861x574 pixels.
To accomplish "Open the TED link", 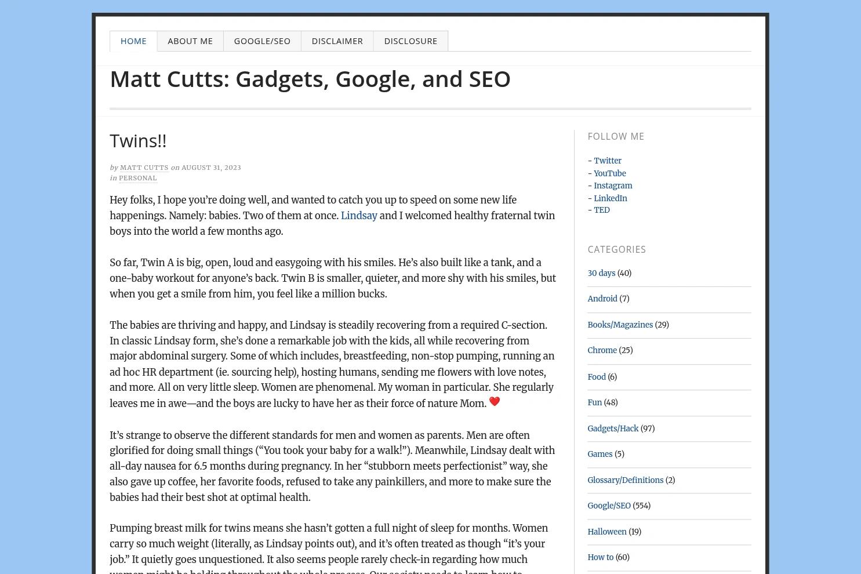I will coord(601,210).
